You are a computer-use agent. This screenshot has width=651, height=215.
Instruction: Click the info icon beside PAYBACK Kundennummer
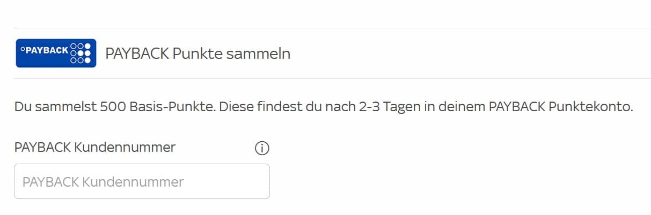pyautogui.click(x=261, y=148)
